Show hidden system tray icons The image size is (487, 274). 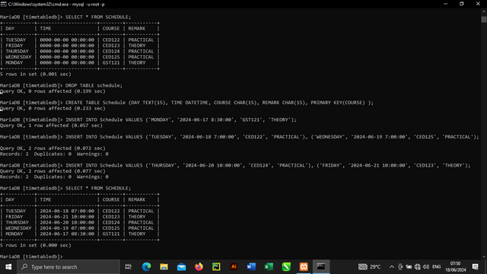[392, 267]
